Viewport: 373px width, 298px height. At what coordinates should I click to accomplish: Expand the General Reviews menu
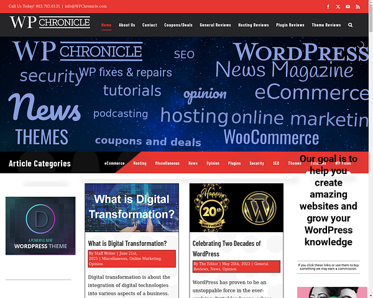(216, 25)
